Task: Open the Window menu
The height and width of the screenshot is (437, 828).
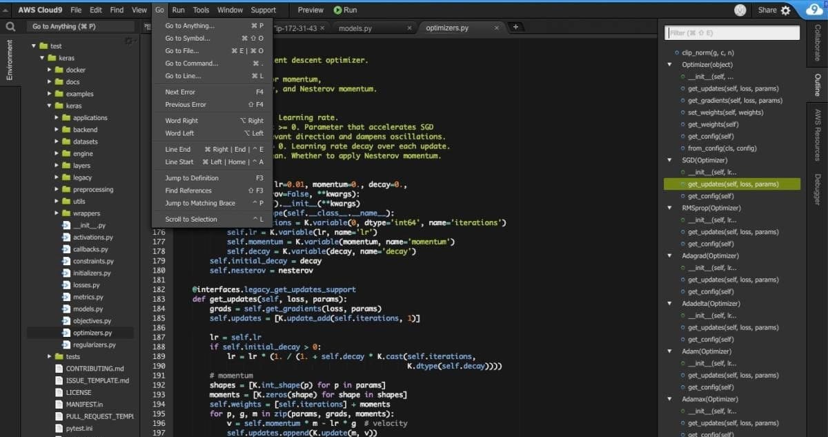Action: (x=230, y=10)
